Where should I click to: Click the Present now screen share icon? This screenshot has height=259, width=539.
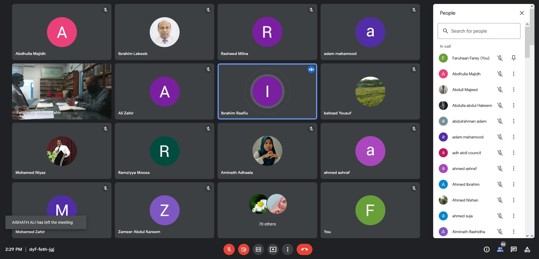[273, 249]
